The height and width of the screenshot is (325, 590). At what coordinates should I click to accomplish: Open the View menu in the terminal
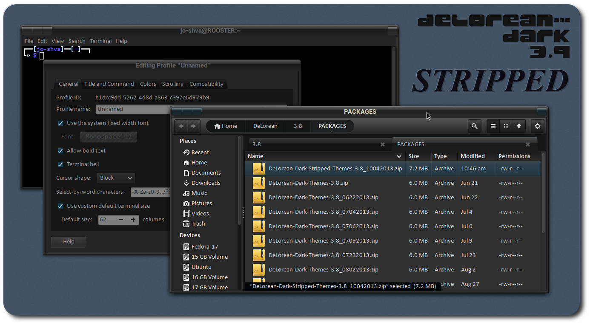pyautogui.click(x=58, y=41)
